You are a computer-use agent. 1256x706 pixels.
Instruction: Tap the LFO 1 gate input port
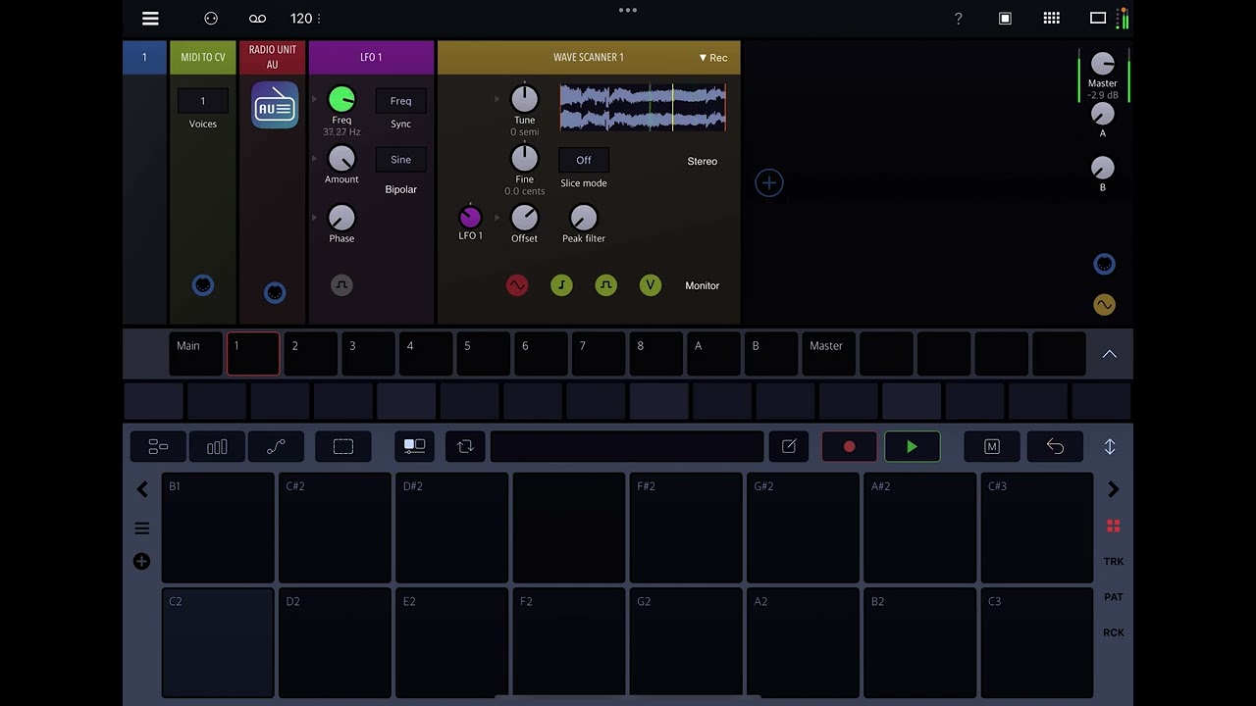[341, 285]
